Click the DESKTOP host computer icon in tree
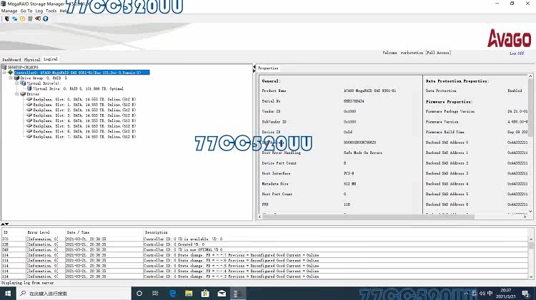Viewport: 536px width, 300px height. (4, 67)
